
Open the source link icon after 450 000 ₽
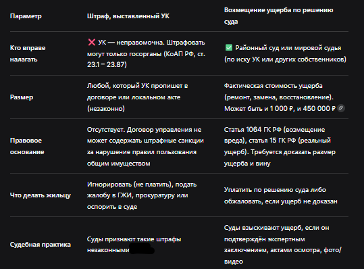click(341, 108)
